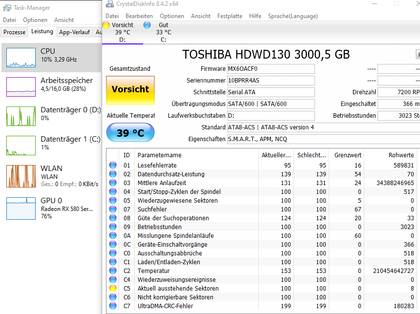Viewport: 420px width, 314px height.
Task: Click the status orb for Lesefehlerrate
Action: point(113,166)
